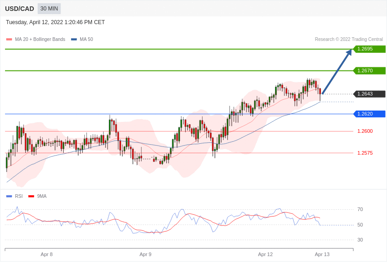
Task: Select the 1.2643 current price tag
Action: point(370,94)
